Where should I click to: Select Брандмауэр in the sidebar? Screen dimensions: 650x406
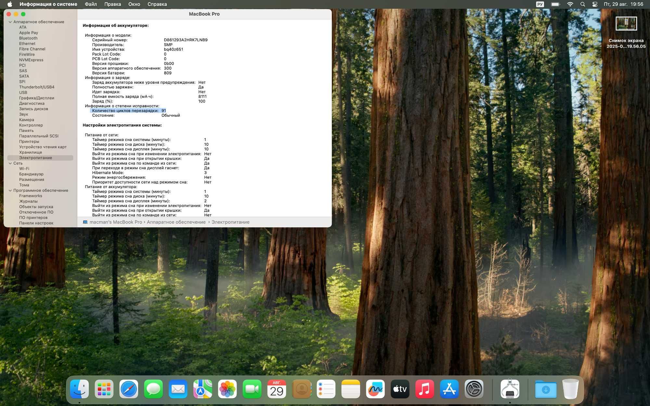tap(31, 174)
